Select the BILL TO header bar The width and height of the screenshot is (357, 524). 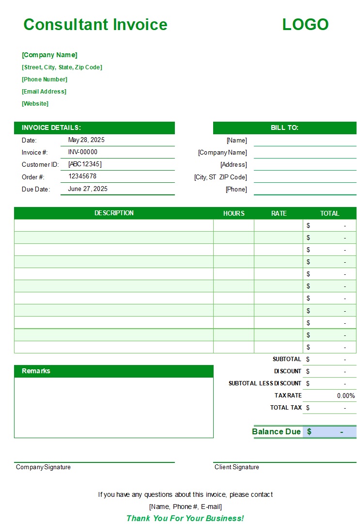(284, 127)
